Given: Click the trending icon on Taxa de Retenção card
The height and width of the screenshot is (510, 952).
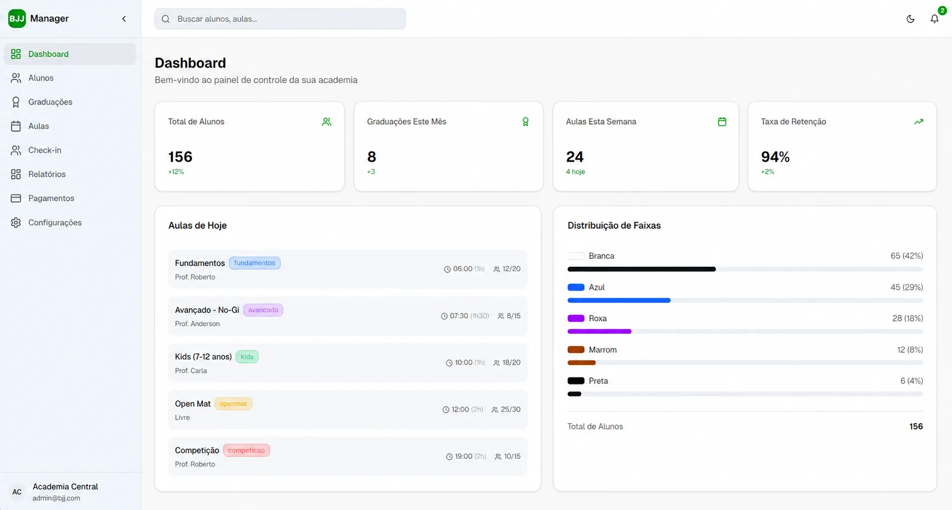Looking at the screenshot, I should point(919,122).
